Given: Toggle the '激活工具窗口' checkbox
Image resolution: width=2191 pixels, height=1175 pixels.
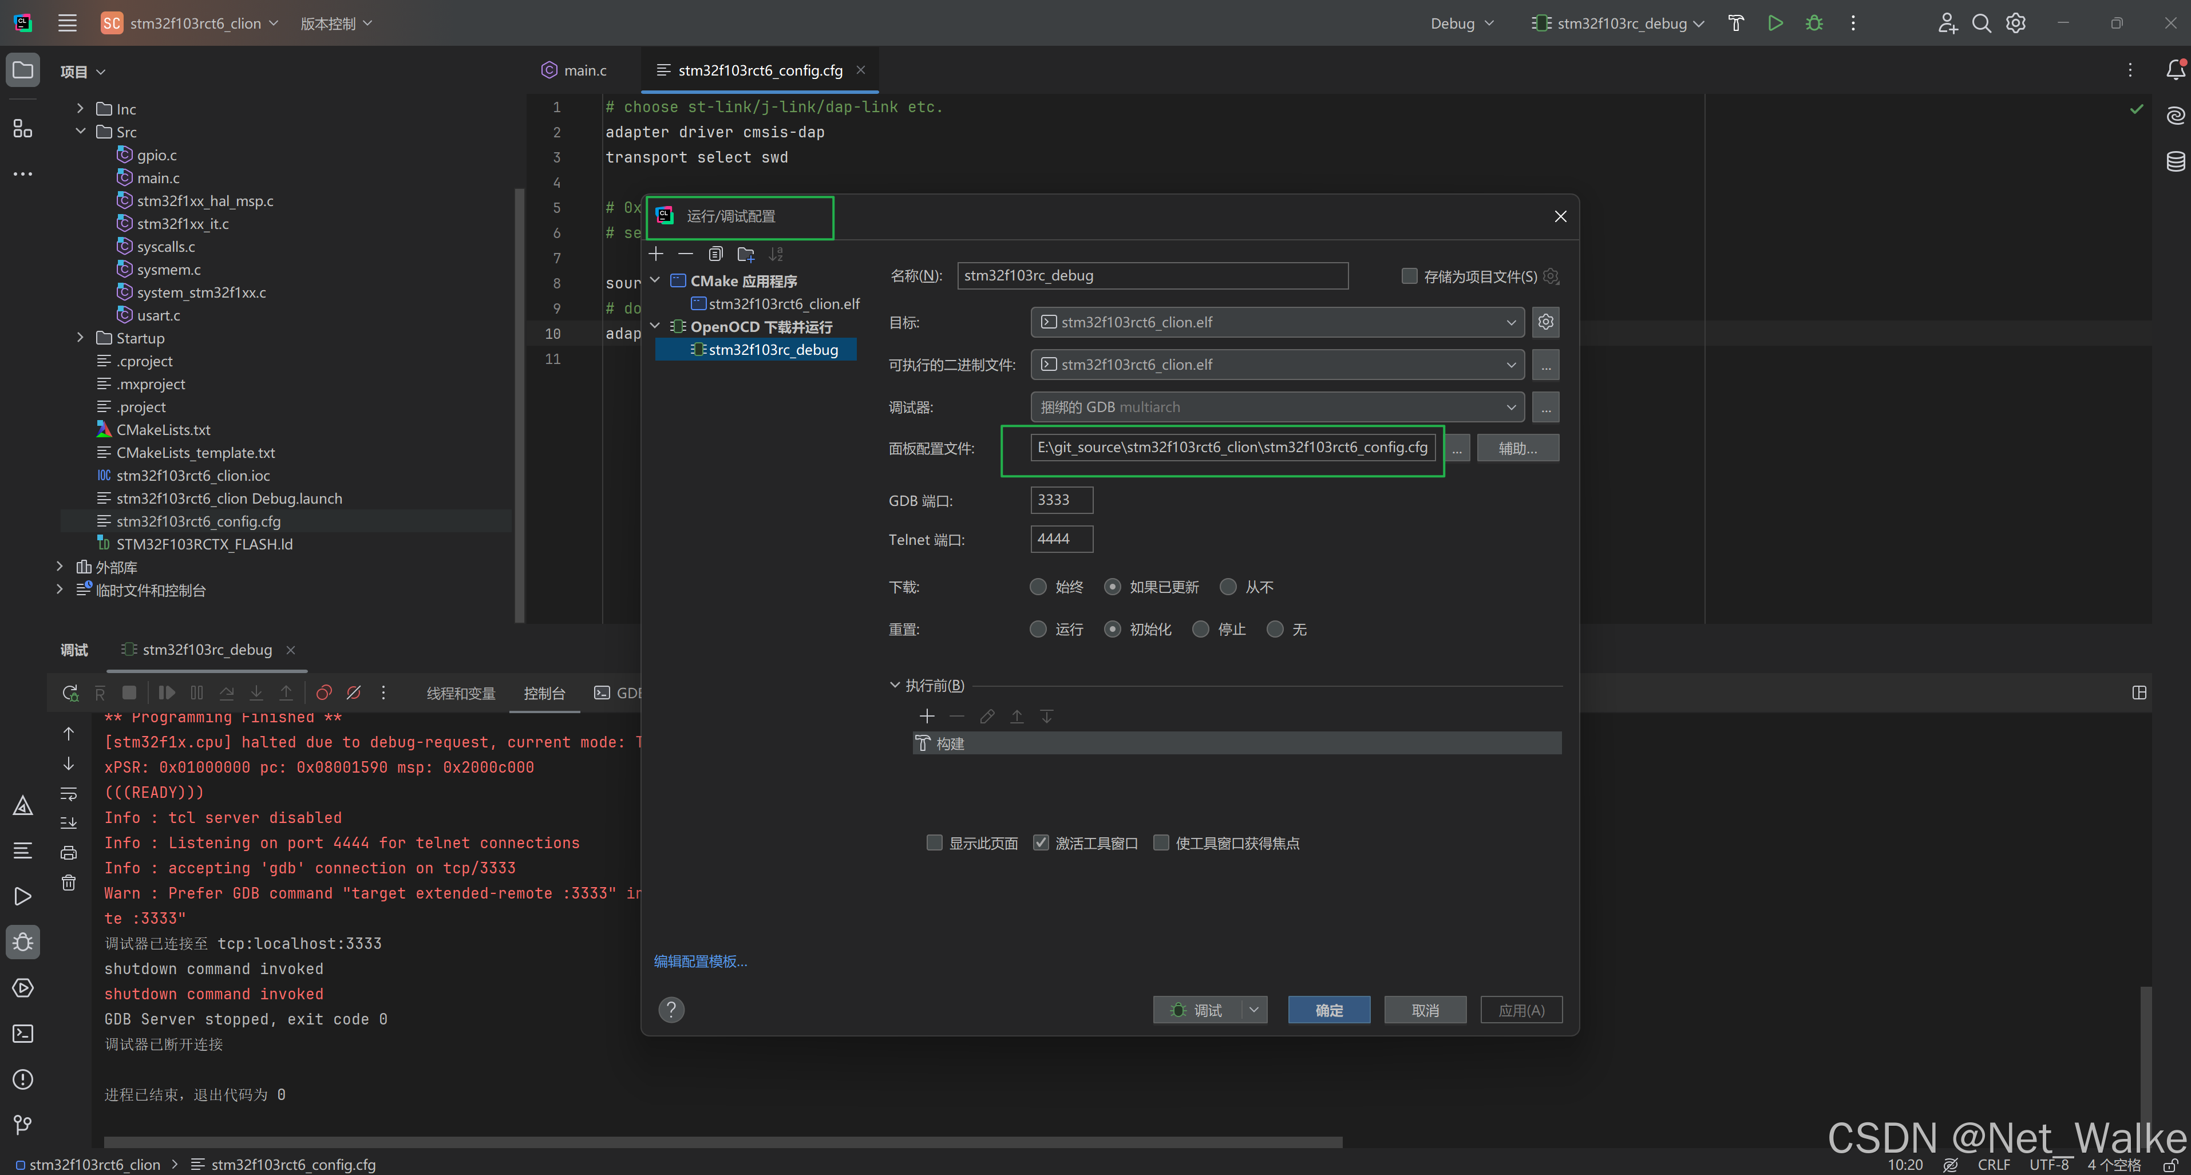Looking at the screenshot, I should [x=1041, y=842].
